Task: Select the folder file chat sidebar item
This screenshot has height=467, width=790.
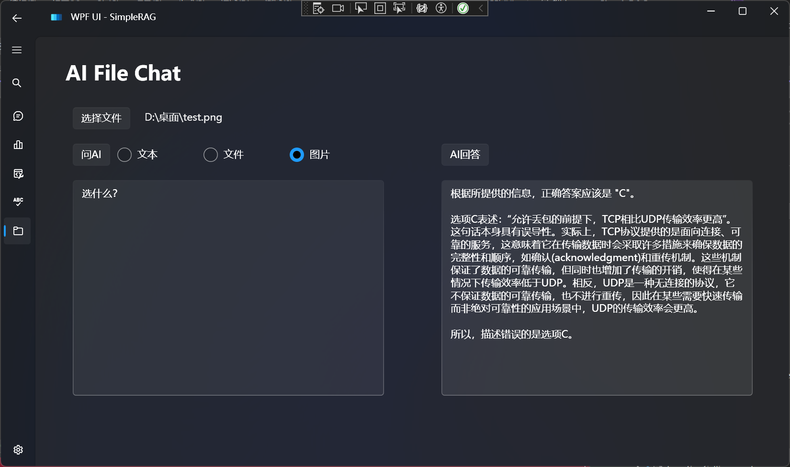Action: [18, 231]
